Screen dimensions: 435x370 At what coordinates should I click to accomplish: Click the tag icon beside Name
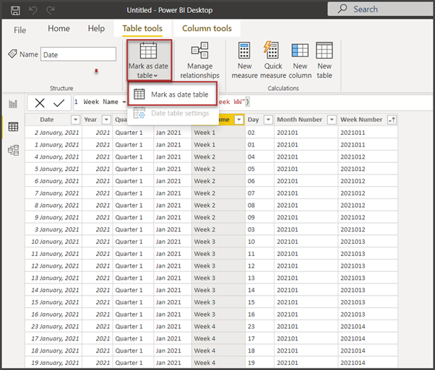12,53
